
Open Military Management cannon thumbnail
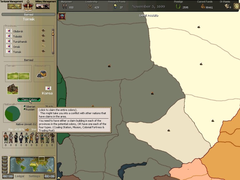tap(42, 6)
